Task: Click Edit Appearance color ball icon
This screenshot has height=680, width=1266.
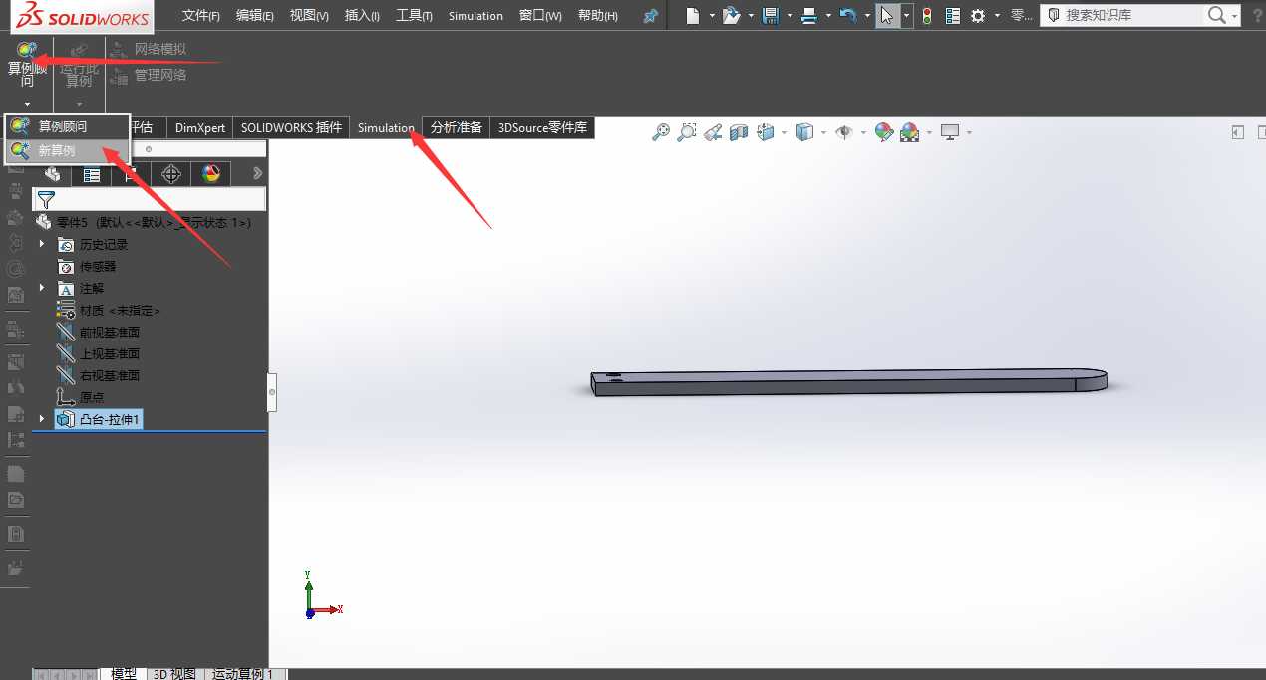Action: pos(883,132)
